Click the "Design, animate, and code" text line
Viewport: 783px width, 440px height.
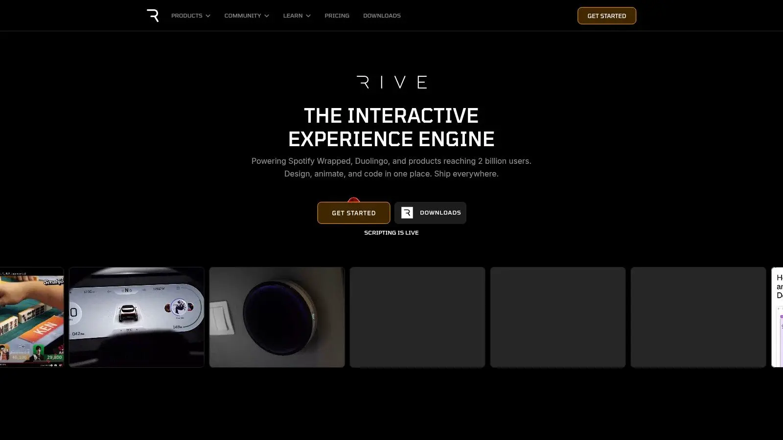coord(391,174)
